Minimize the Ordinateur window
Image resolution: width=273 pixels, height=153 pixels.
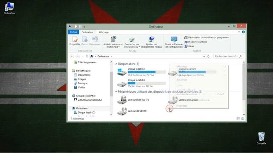229,26
